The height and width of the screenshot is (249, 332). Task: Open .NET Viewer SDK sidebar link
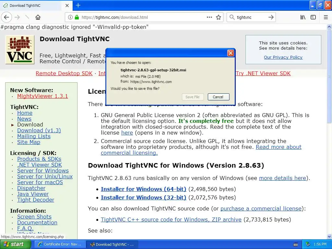click(x=40, y=165)
